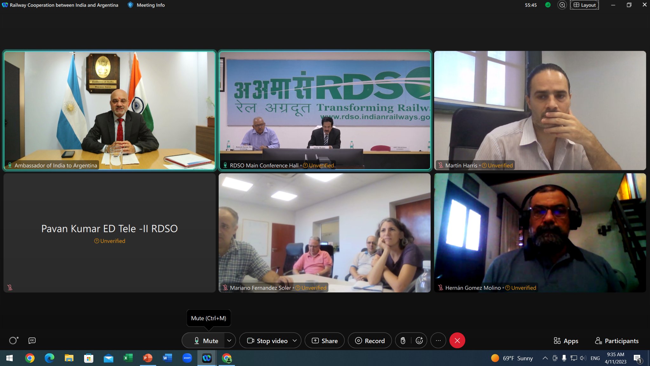The image size is (650, 366).
Task: Open closed captions icon
Action: coord(32,341)
